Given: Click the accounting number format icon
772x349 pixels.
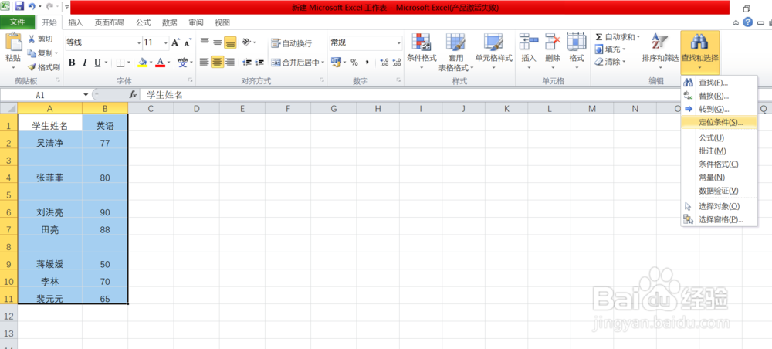Looking at the screenshot, I should (x=337, y=63).
